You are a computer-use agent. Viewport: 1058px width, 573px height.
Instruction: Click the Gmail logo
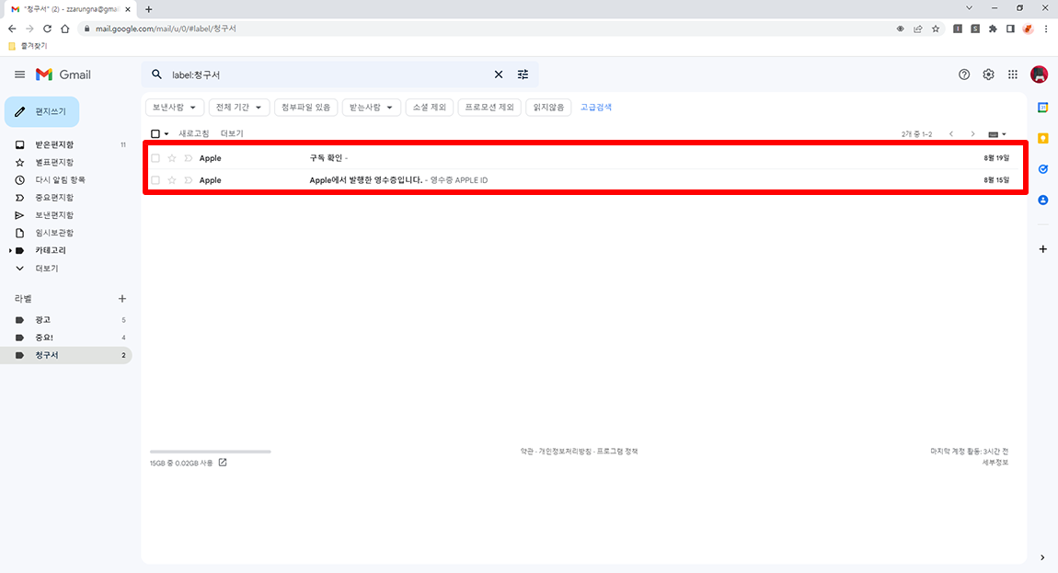point(63,74)
